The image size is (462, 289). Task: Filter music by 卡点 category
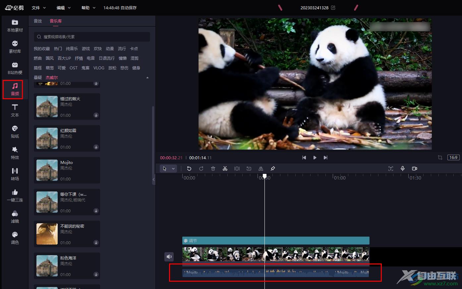tap(134, 49)
